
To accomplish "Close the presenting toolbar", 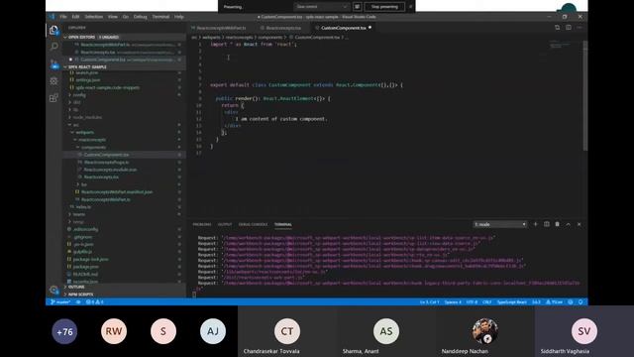I will [x=410, y=7].
